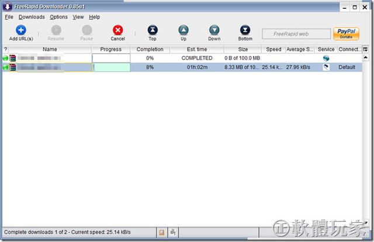
Task: Sort by the Progress column header
Action: pos(111,50)
